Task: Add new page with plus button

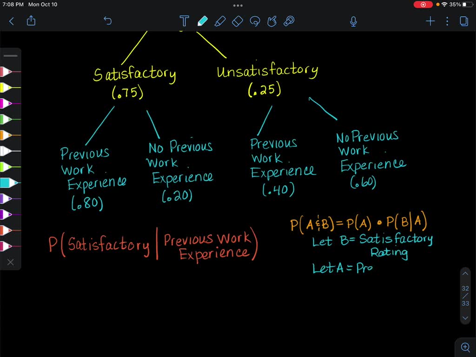Action: point(430,21)
